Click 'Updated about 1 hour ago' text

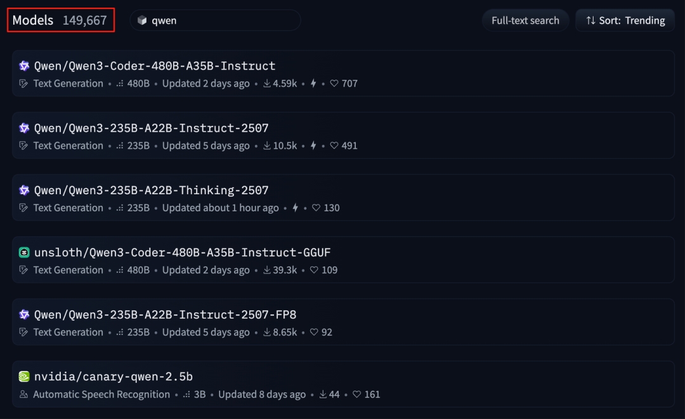click(x=221, y=208)
